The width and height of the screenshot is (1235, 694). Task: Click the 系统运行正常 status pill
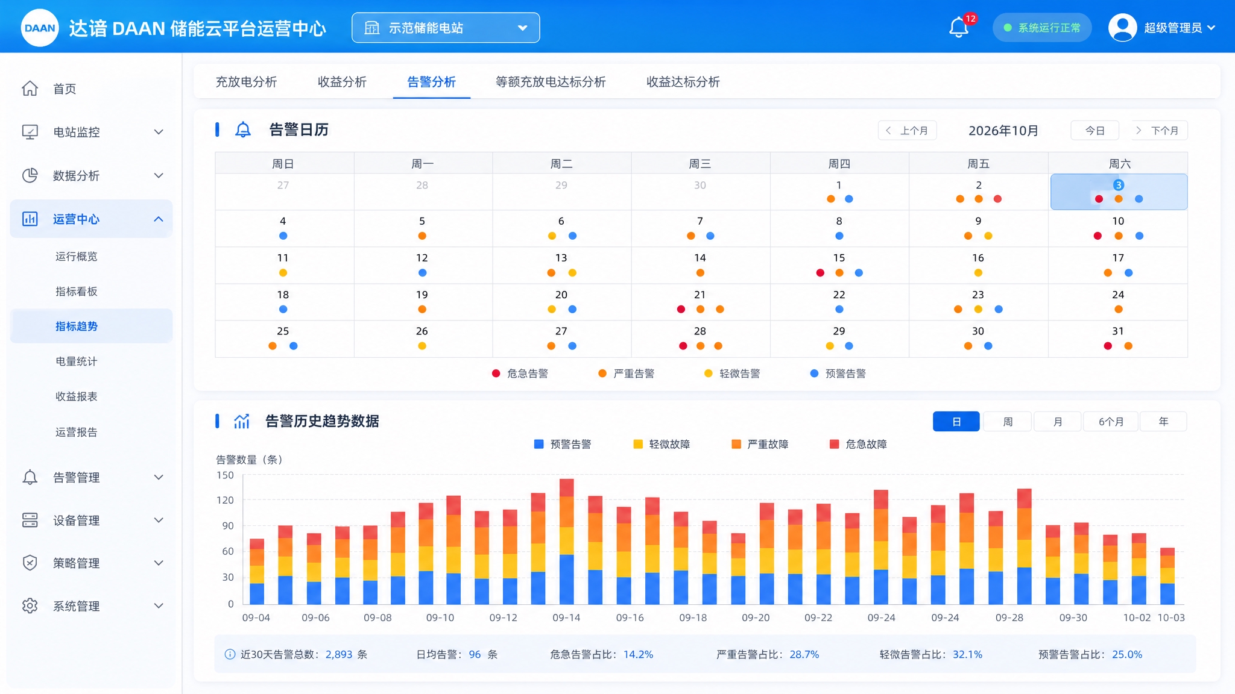pos(1042,28)
